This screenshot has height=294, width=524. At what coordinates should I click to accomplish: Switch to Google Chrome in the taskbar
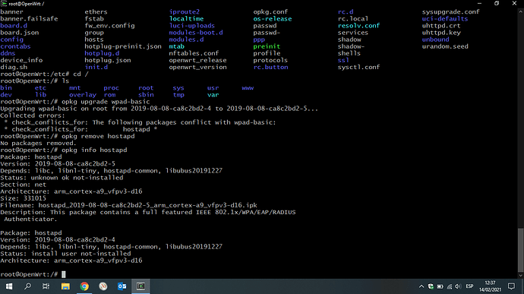click(84, 286)
